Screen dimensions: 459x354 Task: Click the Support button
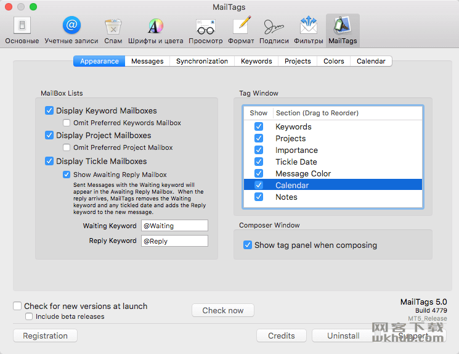(413, 335)
